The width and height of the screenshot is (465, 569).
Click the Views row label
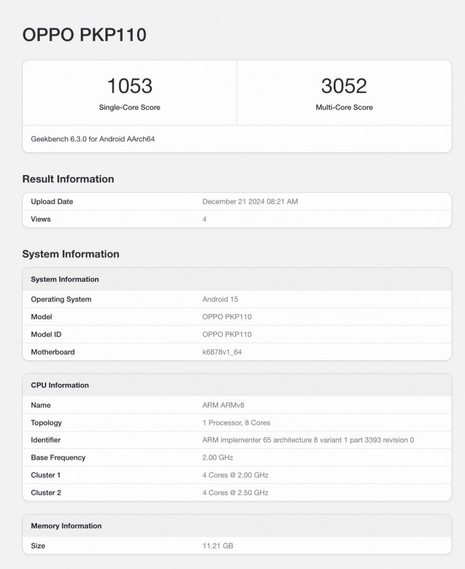40,219
